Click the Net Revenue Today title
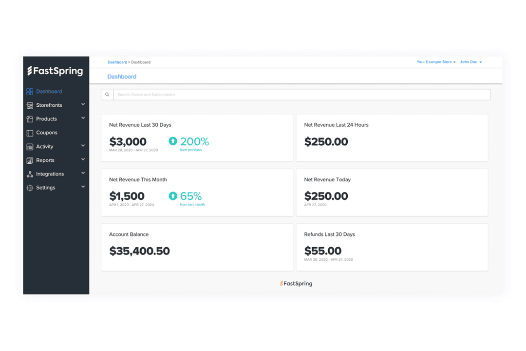The width and height of the screenshot is (526, 351). (327, 180)
